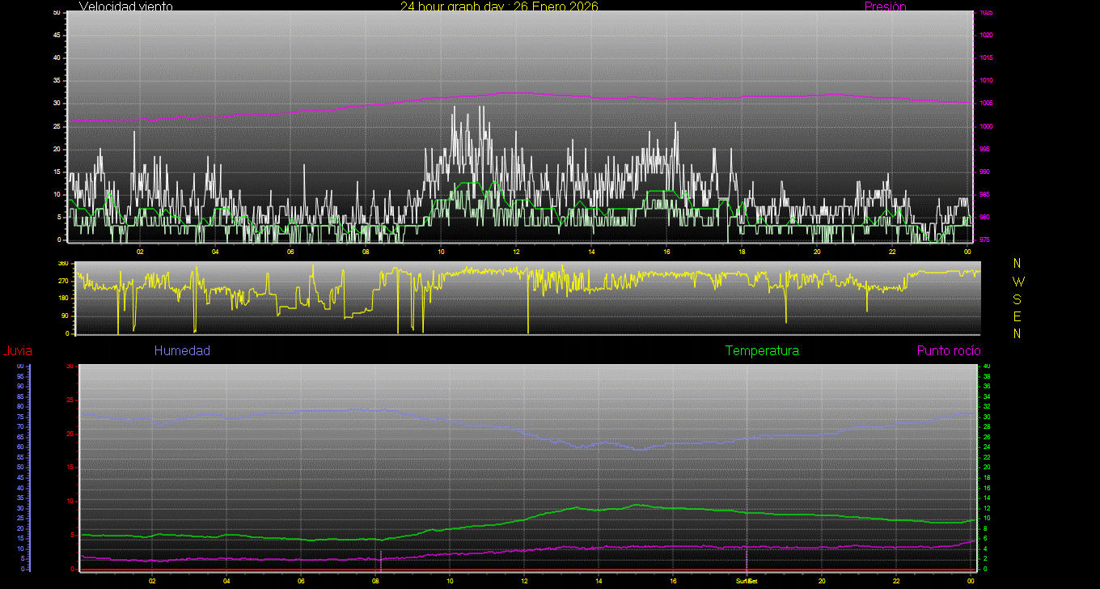Select the "Presión" legend label

(885, 6)
